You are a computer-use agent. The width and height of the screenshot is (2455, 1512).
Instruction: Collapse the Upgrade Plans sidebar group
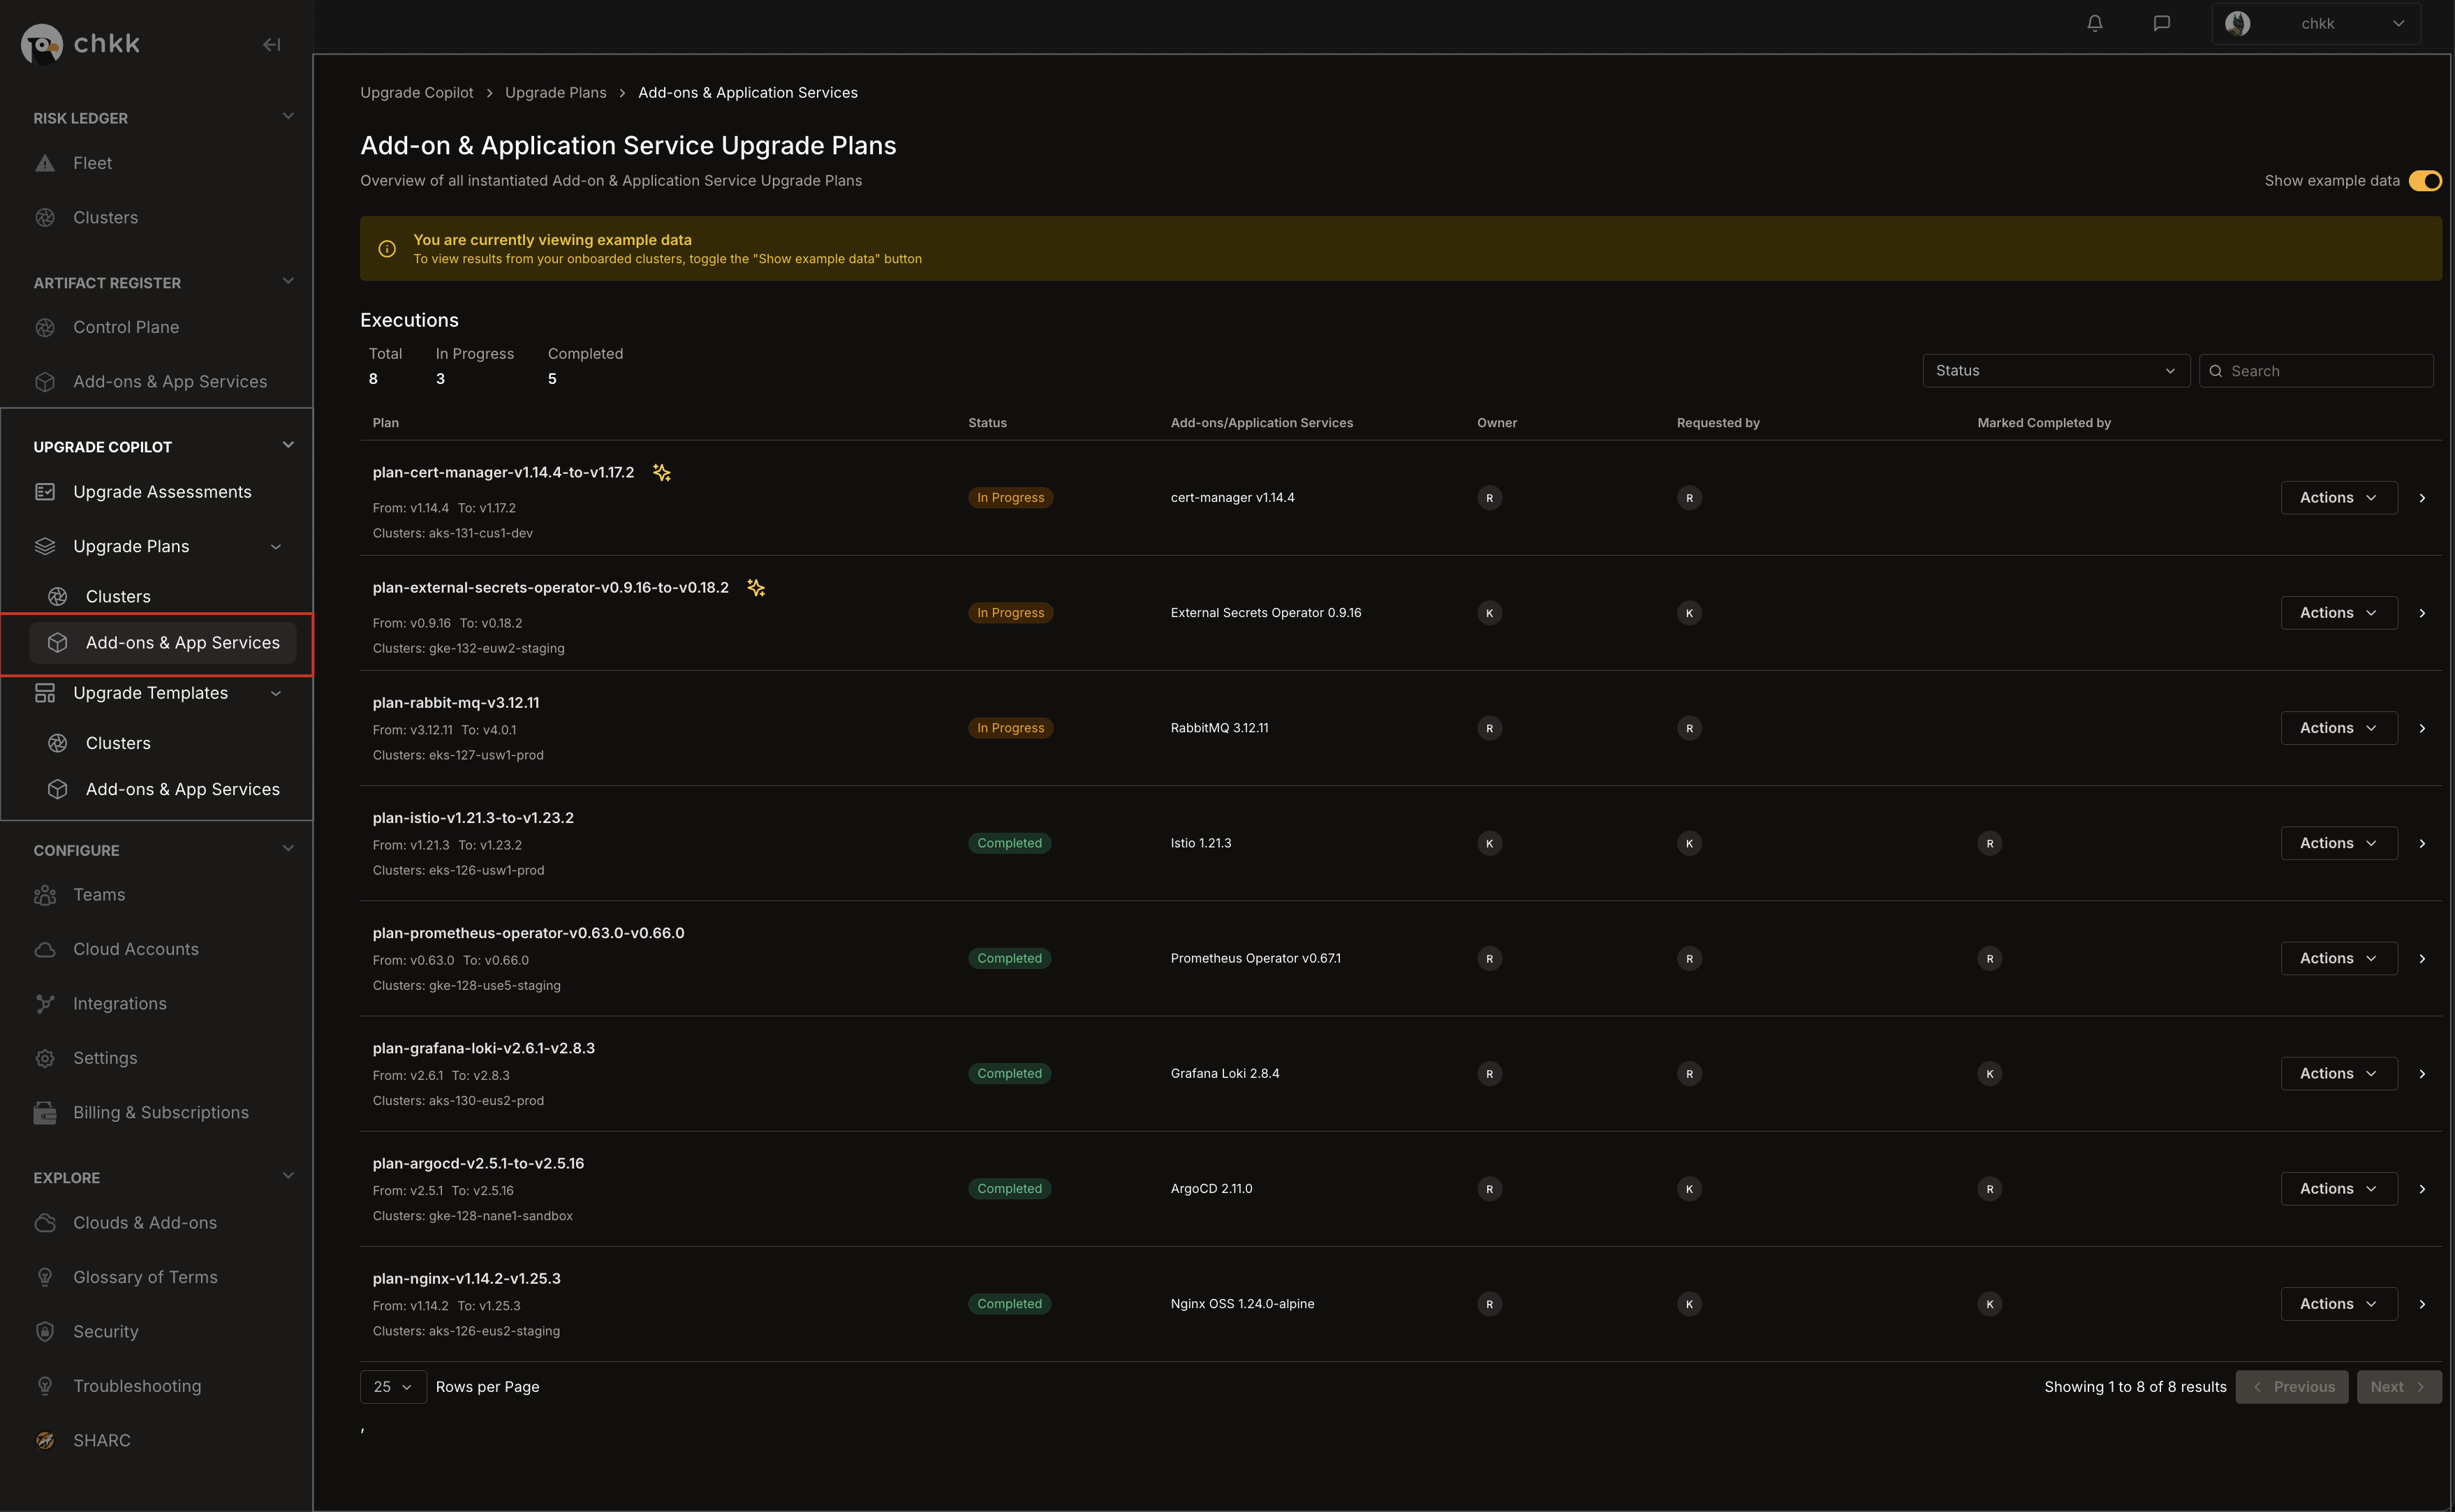click(276, 547)
